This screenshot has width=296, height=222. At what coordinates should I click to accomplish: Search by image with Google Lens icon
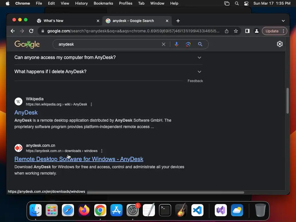(x=188, y=44)
